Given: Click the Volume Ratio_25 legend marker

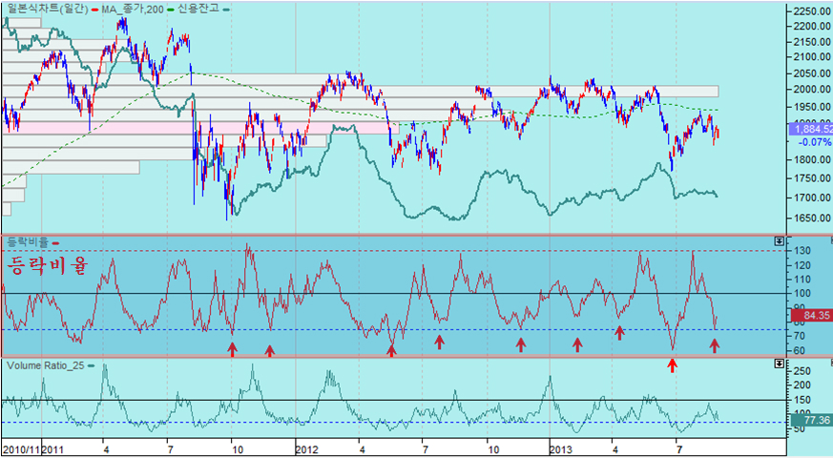Looking at the screenshot, I should (x=91, y=365).
